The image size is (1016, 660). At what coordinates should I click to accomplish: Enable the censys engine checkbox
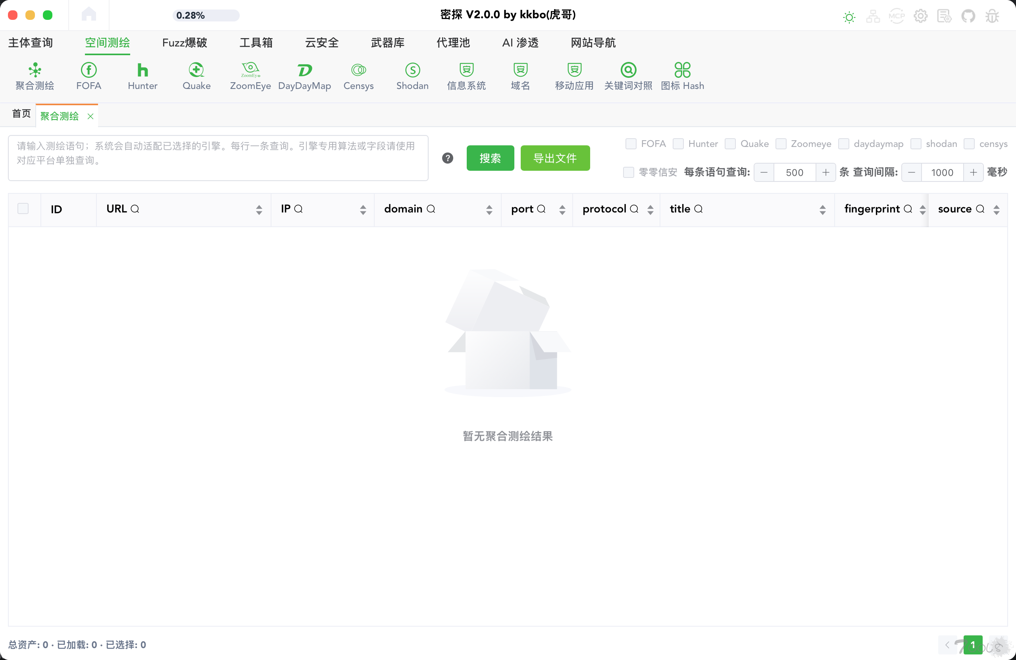pos(969,143)
